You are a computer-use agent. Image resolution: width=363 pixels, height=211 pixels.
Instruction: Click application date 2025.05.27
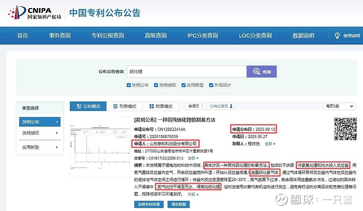257,136
